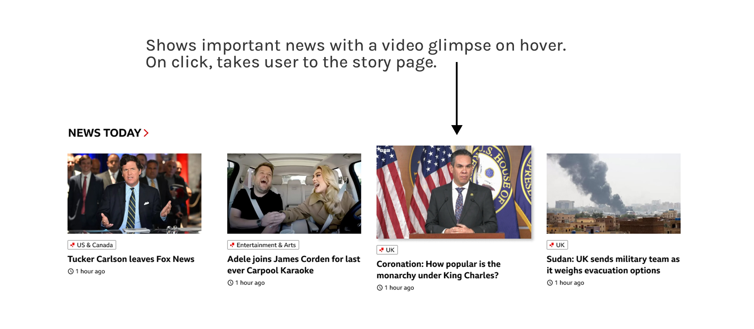Open the Carpool Karaoke car thumbnail

(x=294, y=194)
